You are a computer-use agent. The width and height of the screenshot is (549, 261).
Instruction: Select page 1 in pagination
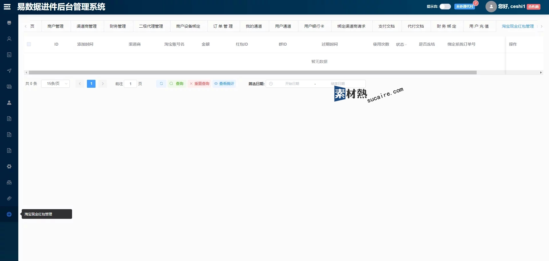tap(91, 83)
